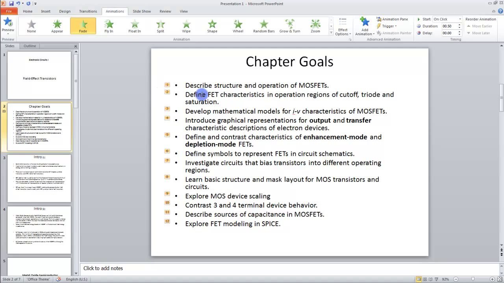This screenshot has width=504, height=283.
Task: Click the Duration field showing 00.50
Action: [448, 26]
